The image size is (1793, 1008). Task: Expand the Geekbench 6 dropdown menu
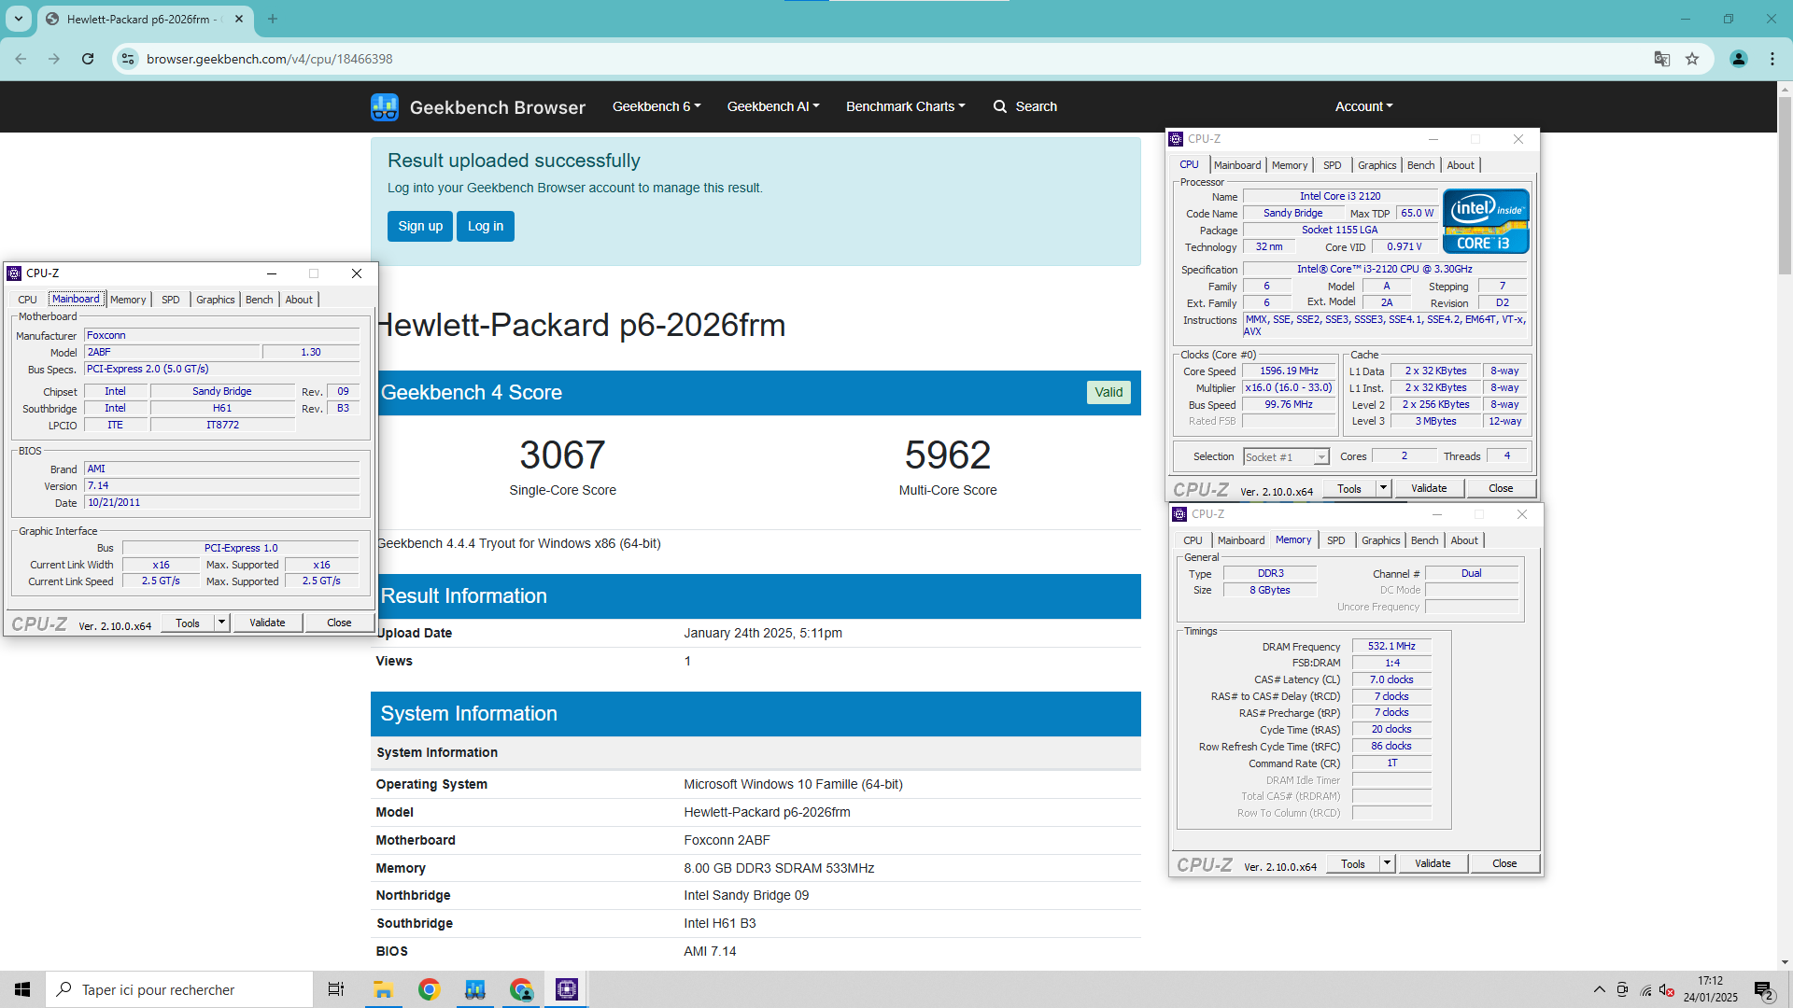[x=656, y=106]
